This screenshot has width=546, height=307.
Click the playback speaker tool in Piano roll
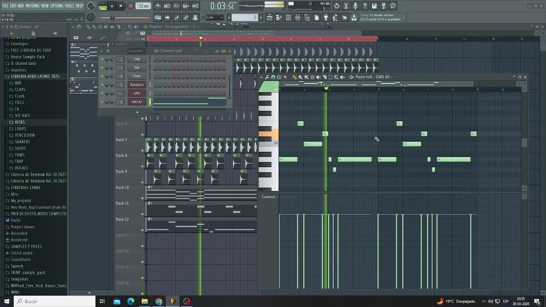pyautogui.click(x=342, y=77)
